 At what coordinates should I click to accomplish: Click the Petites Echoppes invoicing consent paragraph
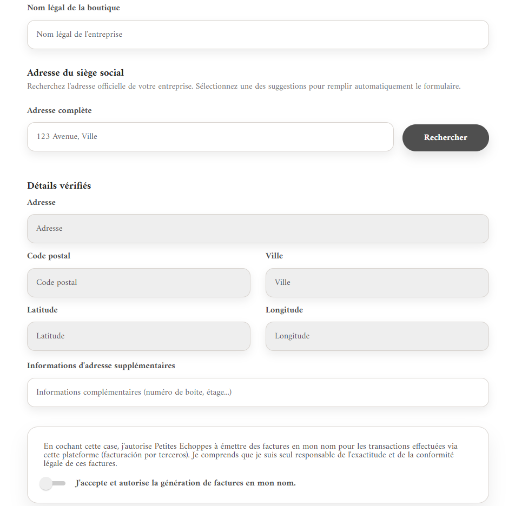(x=250, y=455)
